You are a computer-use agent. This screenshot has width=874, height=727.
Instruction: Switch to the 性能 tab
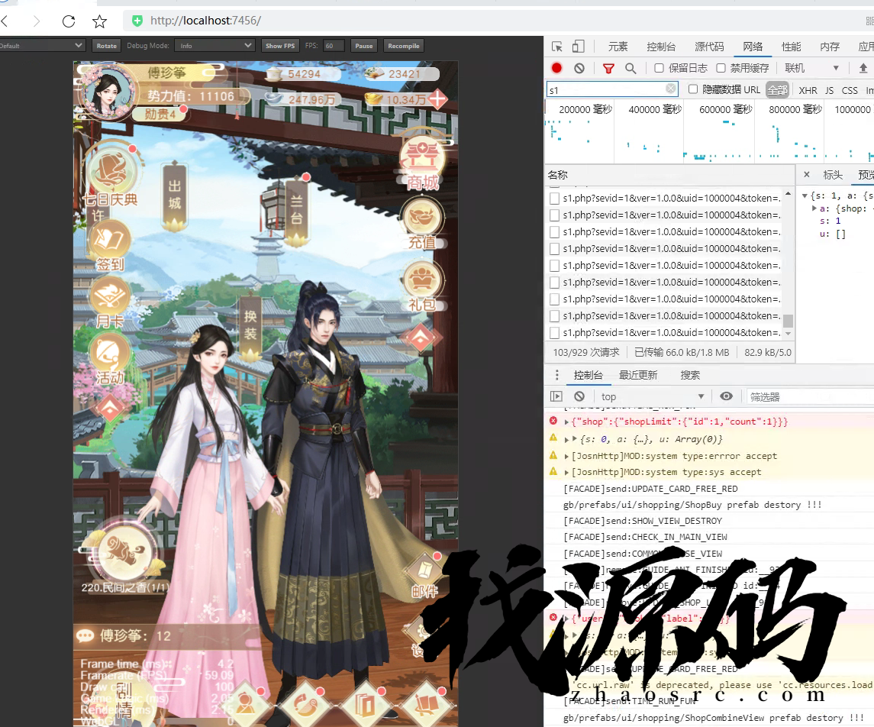[791, 47]
